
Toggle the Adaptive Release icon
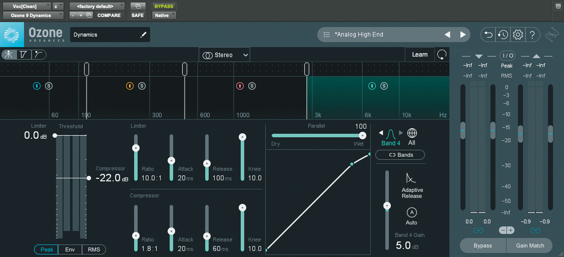(411, 178)
